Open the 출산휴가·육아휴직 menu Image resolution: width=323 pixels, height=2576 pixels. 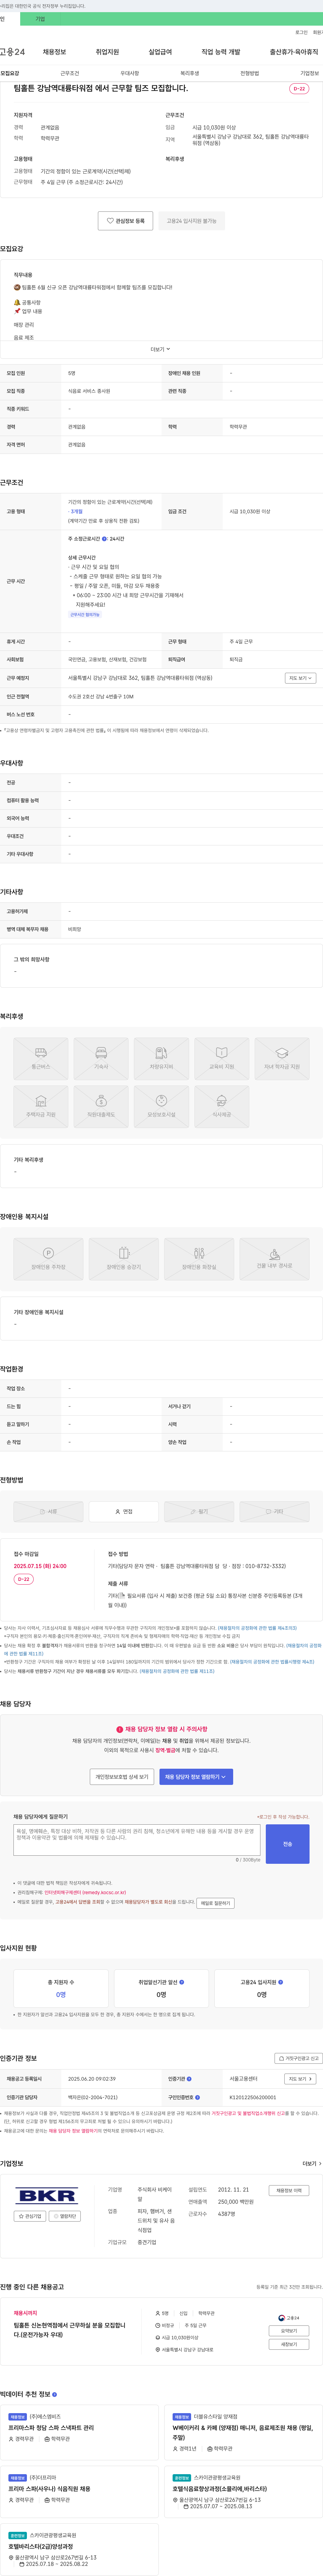tap(294, 52)
